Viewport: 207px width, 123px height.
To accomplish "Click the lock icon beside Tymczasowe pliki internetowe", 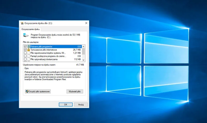I will pos(29,50).
